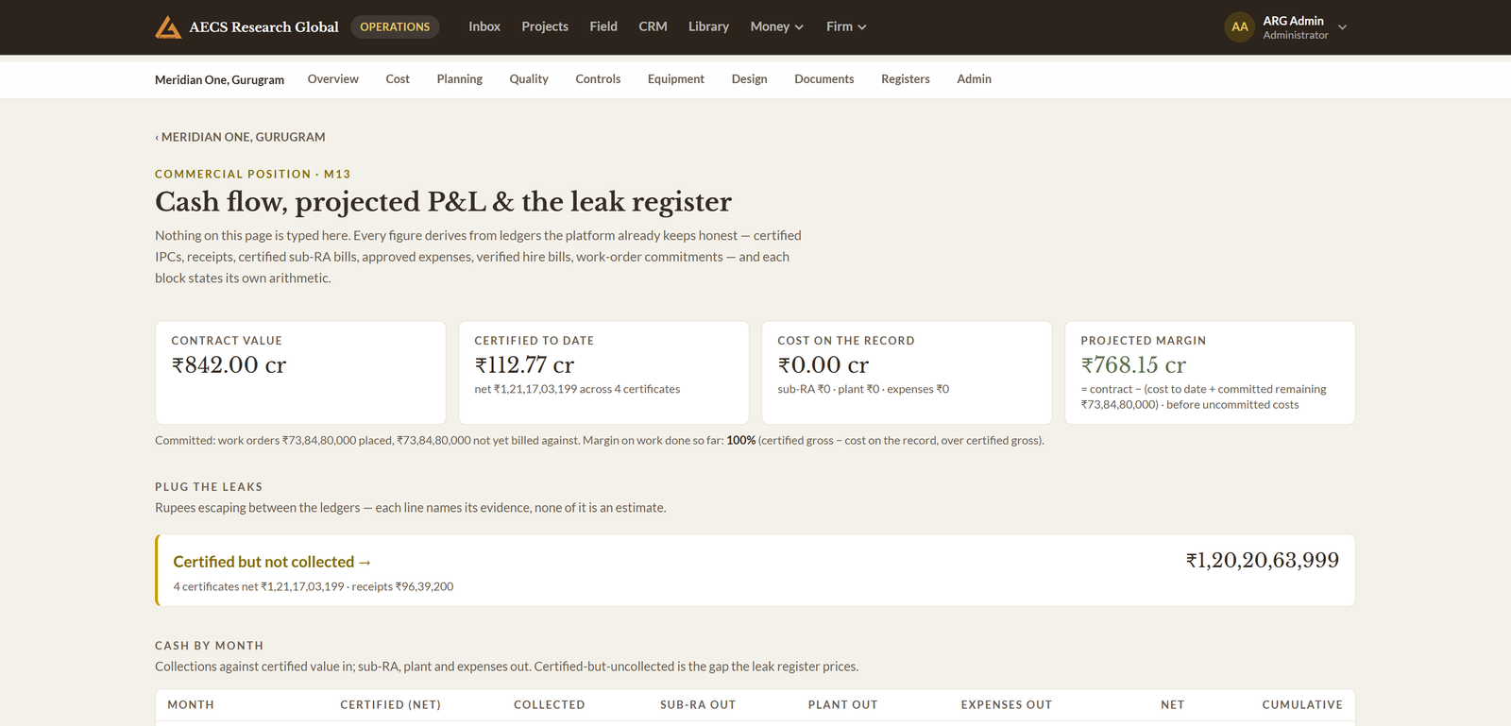
Task: Open the Firm dropdown menu
Action: (846, 26)
